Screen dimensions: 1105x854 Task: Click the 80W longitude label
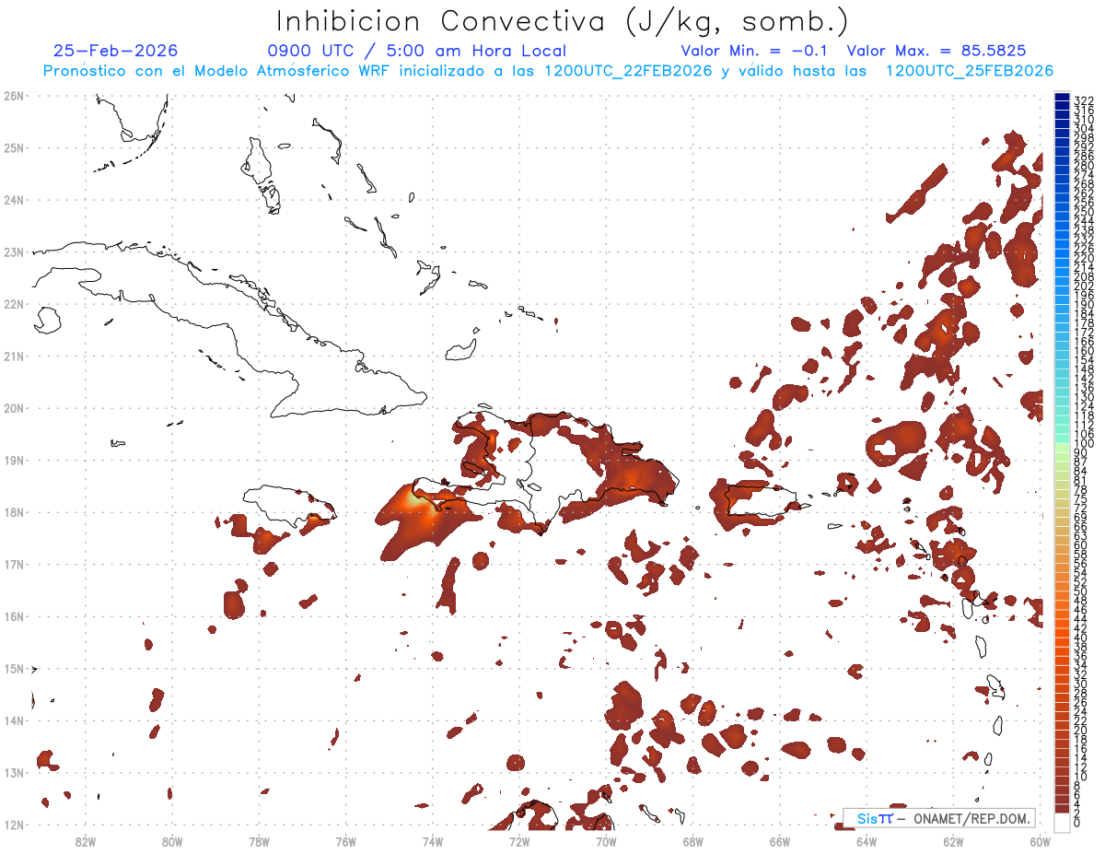tap(172, 840)
